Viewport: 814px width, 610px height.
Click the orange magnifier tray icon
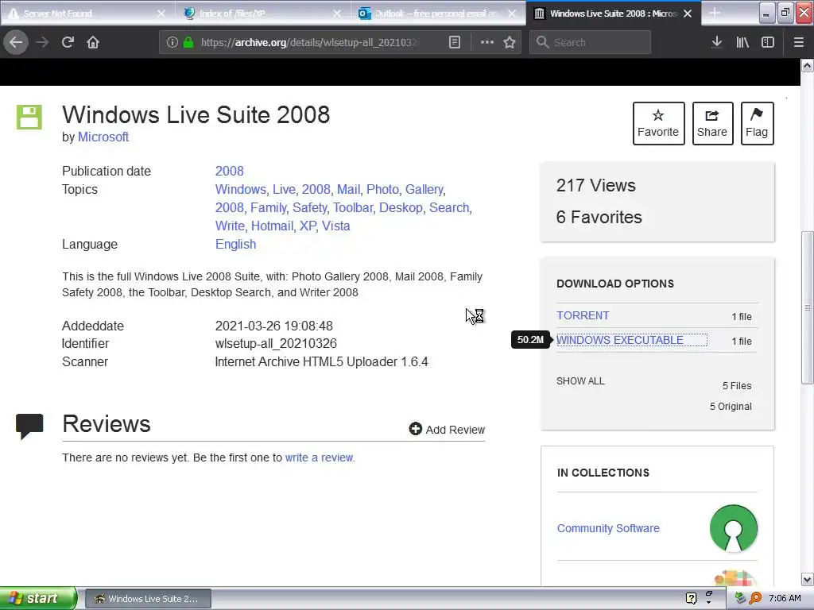click(x=755, y=598)
